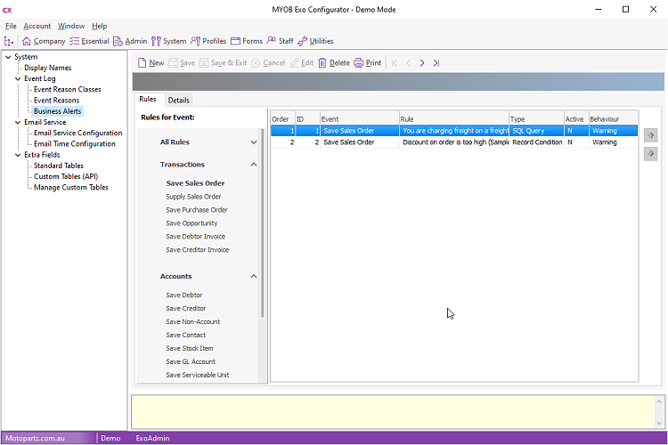Collapse the Extra Fields tree node
The image size is (668, 445).
(18, 155)
